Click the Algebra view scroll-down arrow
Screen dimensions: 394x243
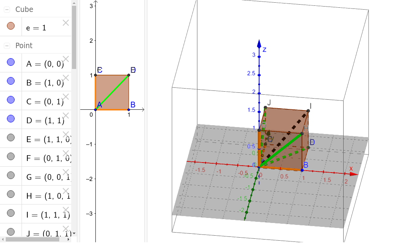(x=74, y=234)
